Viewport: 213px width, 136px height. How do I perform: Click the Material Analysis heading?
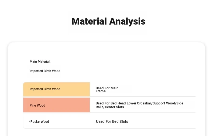[x=108, y=22]
